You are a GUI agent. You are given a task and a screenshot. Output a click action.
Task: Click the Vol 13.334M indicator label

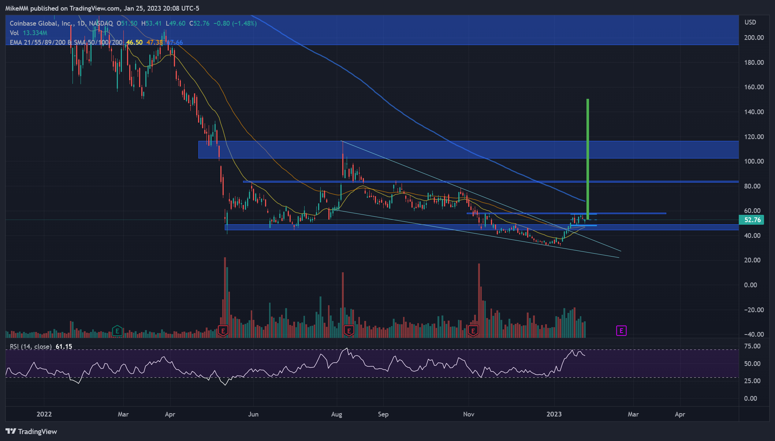point(28,33)
